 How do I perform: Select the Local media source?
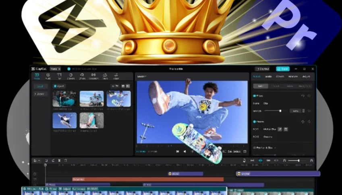(40, 86)
